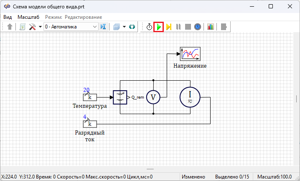Pause the simulation
The image size is (300, 181).
click(x=178, y=27)
